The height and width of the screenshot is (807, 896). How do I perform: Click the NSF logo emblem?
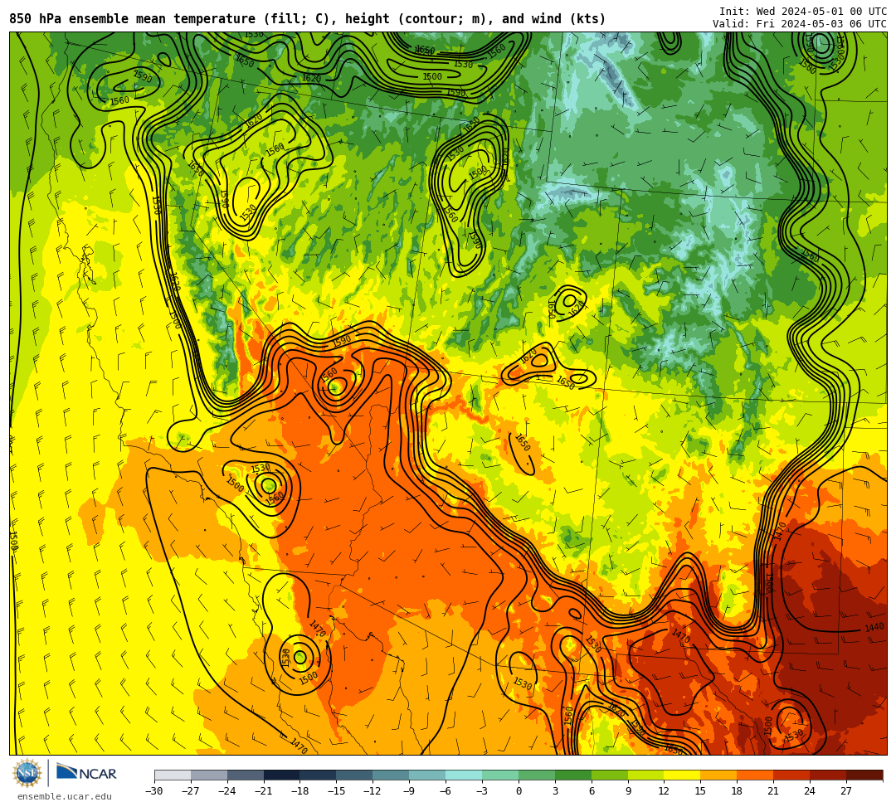[27, 773]
